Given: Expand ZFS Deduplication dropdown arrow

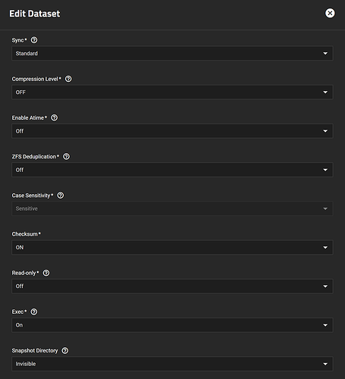Looking at the screenshot, I should coord(325,170).
